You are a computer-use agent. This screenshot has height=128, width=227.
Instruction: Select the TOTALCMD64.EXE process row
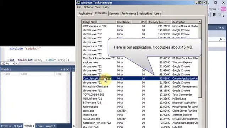tap(140, 95)
